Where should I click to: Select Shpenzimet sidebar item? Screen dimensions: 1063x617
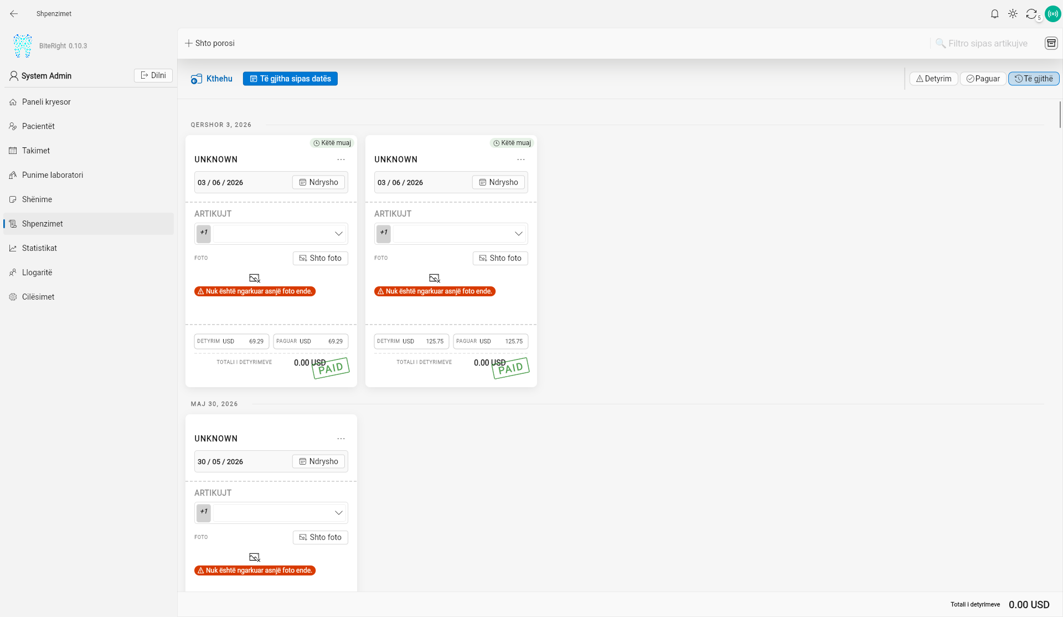pyautogui.click(x=89, y=224)
